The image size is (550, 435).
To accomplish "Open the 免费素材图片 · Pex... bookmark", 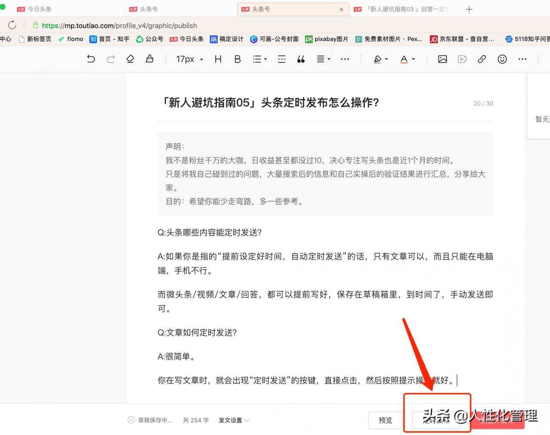I will [x=388, y=39].
